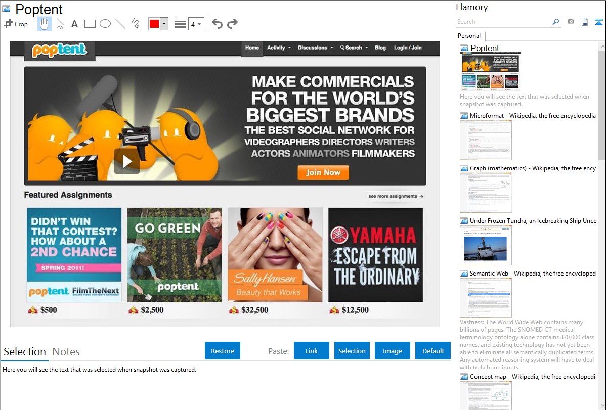The image size is (606, 410).
Task: Open the Yamaha Escape assignment card
Action: 376,255
